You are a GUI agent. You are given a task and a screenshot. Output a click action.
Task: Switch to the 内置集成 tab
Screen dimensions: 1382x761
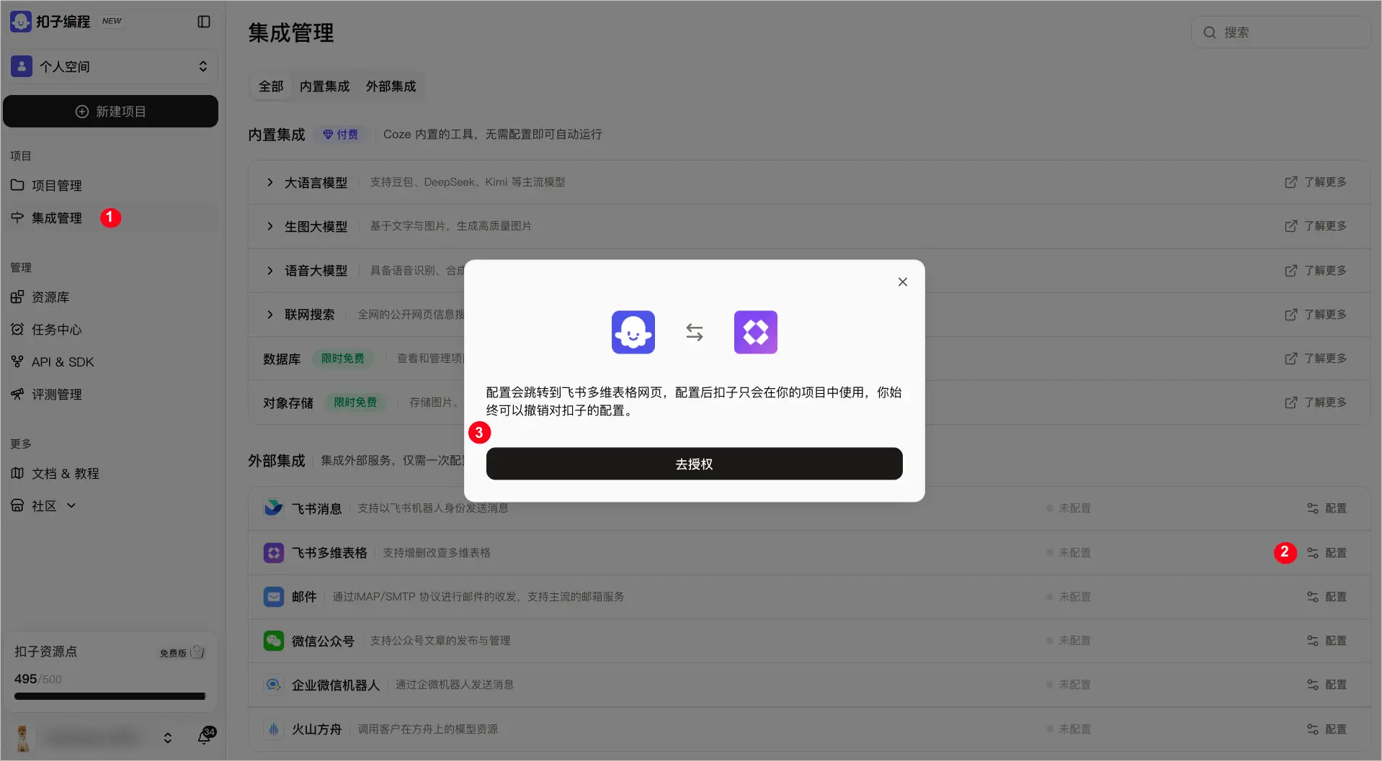pos(324,86)
